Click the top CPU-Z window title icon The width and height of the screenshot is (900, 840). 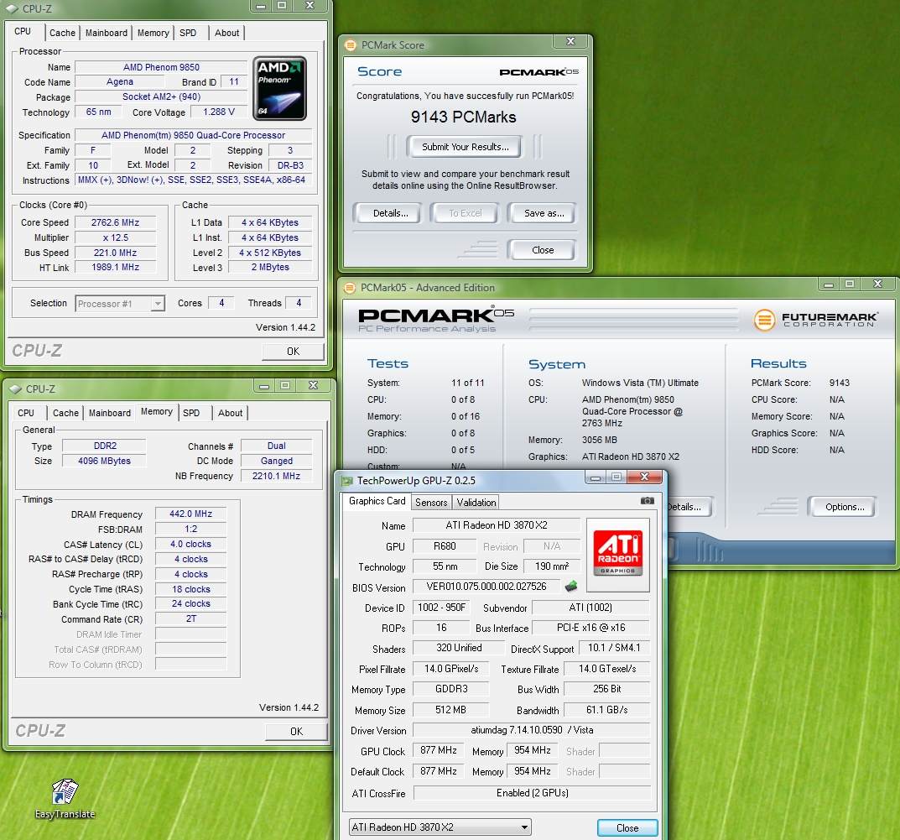[x=12, y=8]
